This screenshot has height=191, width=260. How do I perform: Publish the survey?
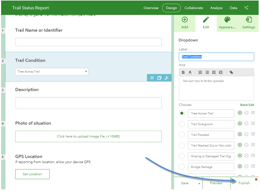click(x=244, y=183)
